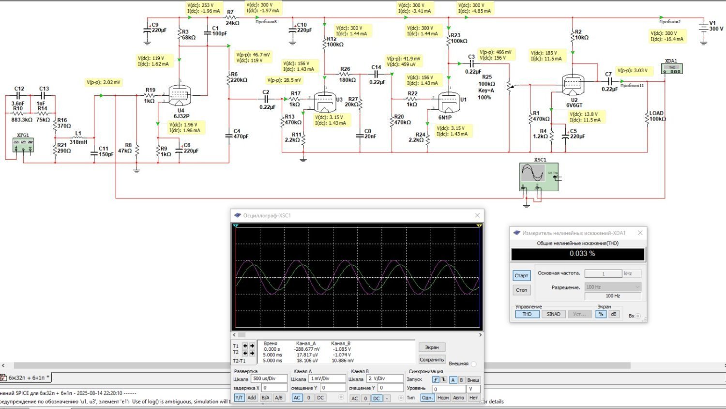Open the trigger level V unit selector
Screen dimensions: 726x409
474,389
